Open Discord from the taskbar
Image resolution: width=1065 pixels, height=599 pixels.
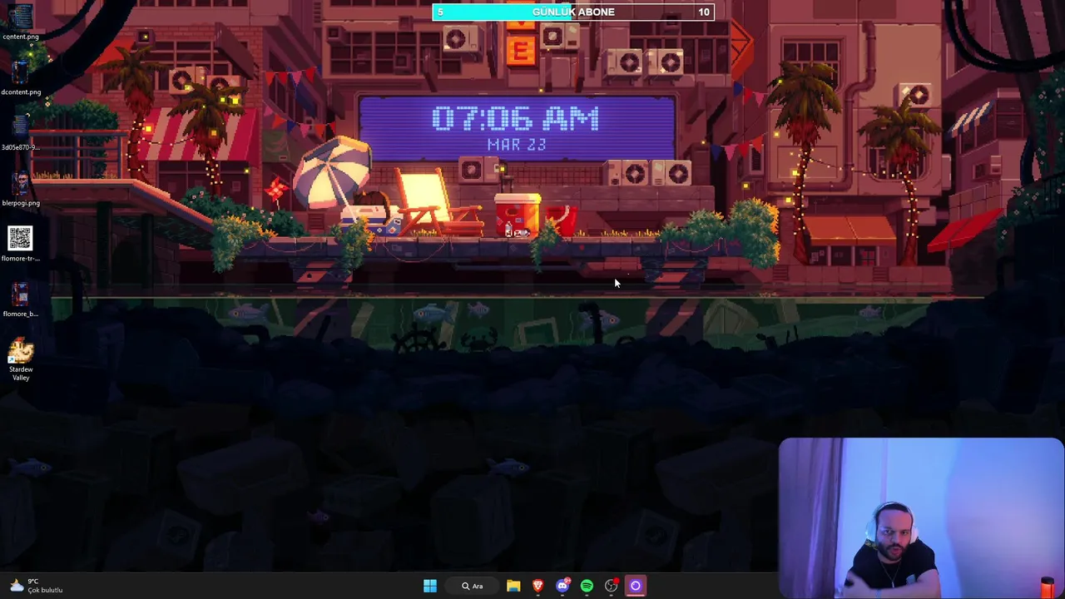562,586
